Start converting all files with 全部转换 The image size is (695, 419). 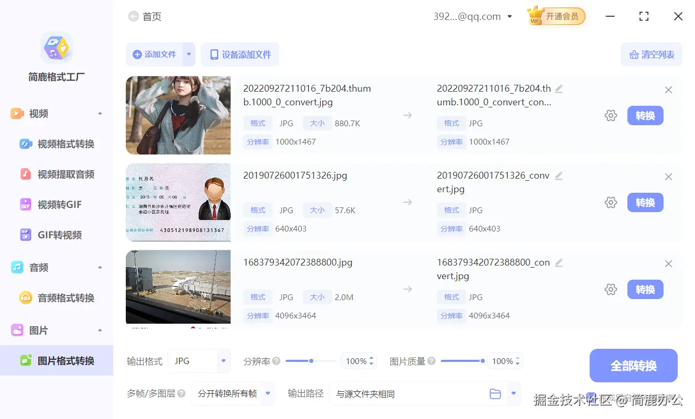click(633, 366)
